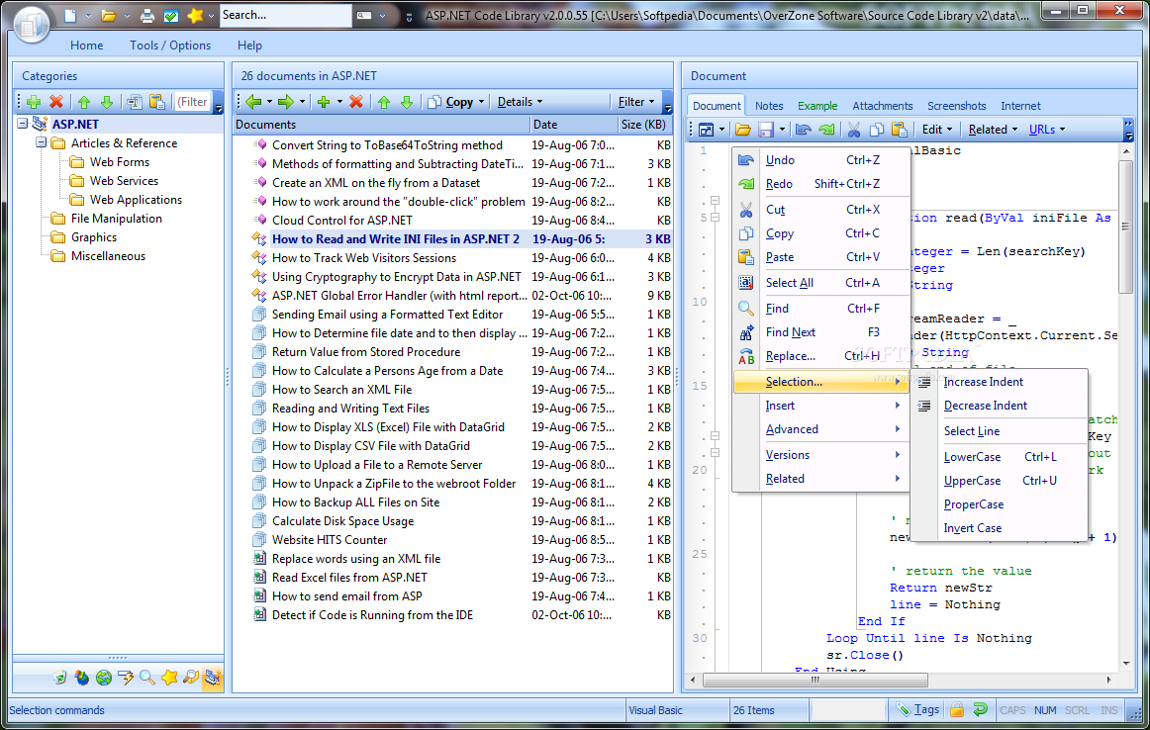The height and width of the screenshot is (730, 1150).
Task: Click the padlock icon in the status bar
Action: [957, 709]
